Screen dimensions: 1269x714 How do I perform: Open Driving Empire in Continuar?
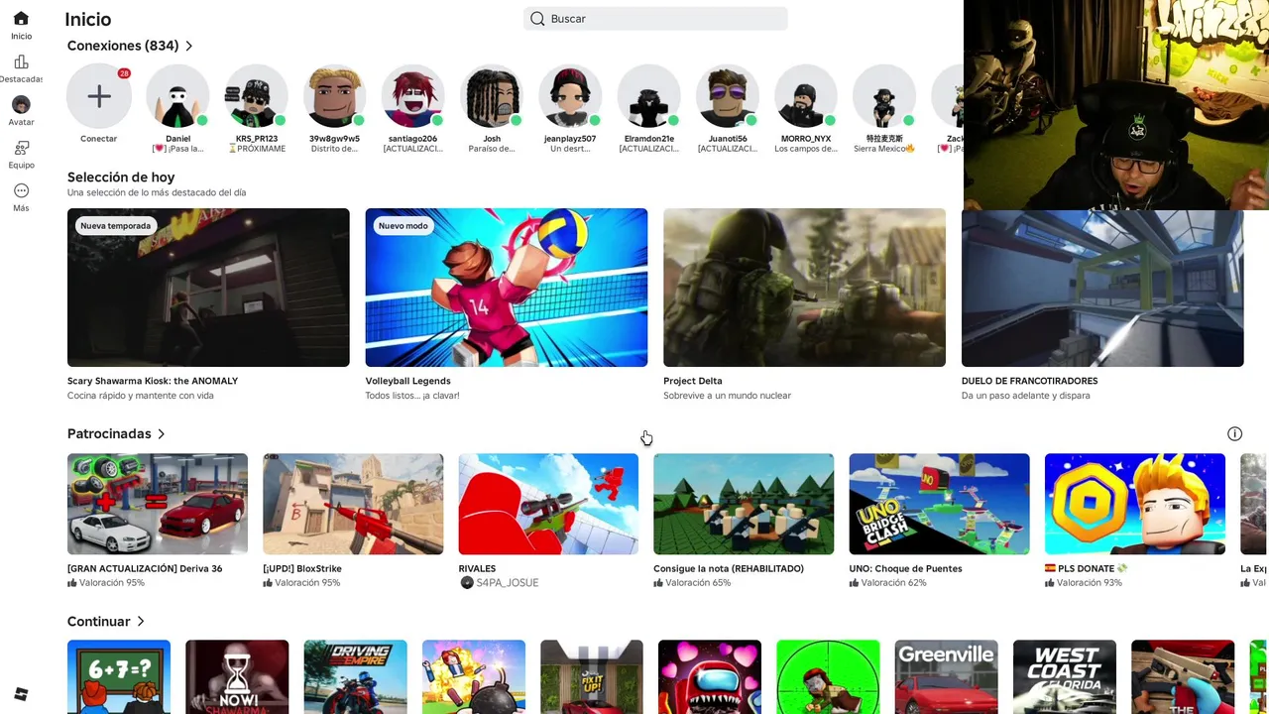point(355,676)
